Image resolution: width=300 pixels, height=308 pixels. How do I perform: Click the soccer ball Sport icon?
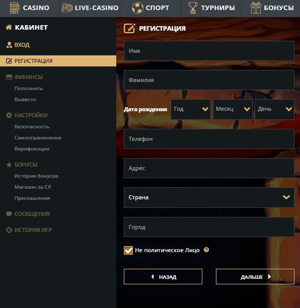(x=137, y=8)
